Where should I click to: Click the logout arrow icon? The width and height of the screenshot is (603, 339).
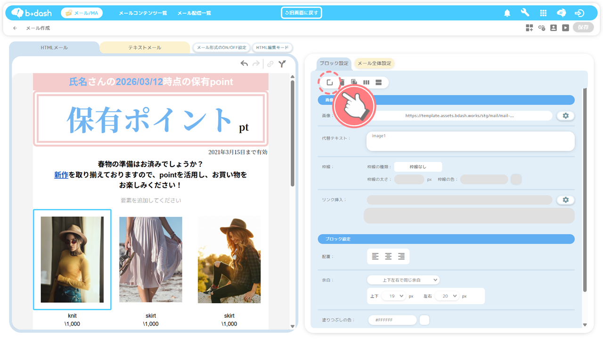[579, 13]
